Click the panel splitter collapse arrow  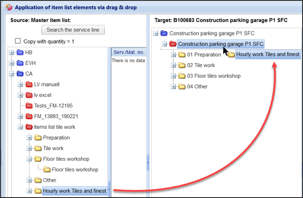click(148, 163)
